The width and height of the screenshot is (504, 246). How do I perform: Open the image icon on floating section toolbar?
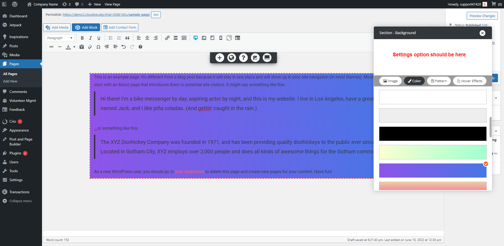tap(255, 57)
